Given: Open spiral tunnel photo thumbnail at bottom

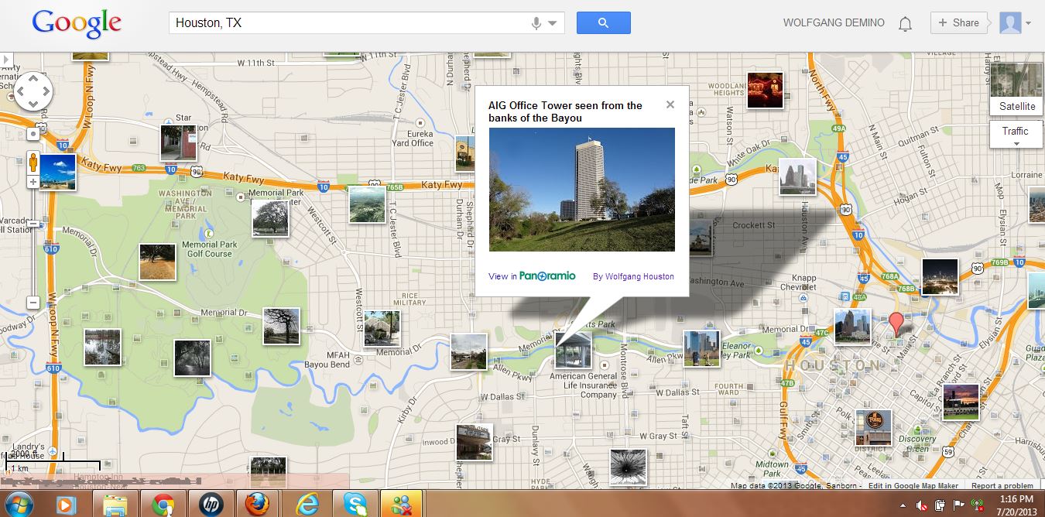Looking at the screenshot, I should 627,467.
